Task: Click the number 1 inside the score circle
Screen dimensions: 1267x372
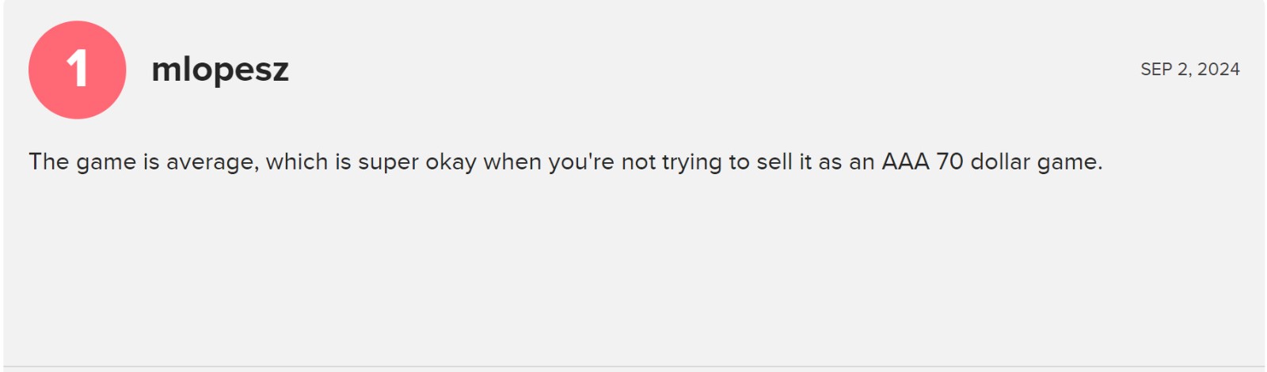Action: coord(77,70)
